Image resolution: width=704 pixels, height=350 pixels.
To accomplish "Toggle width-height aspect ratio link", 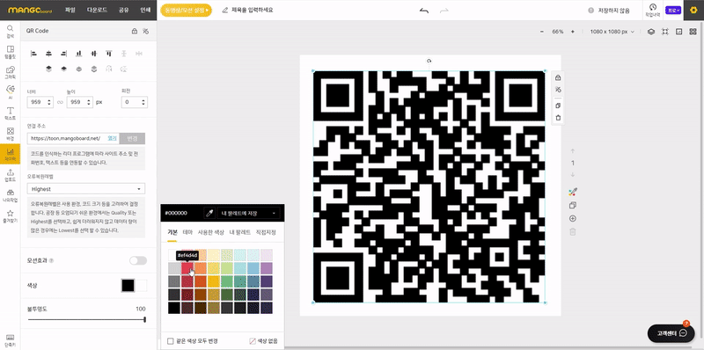I will click(x=60, y=102).
